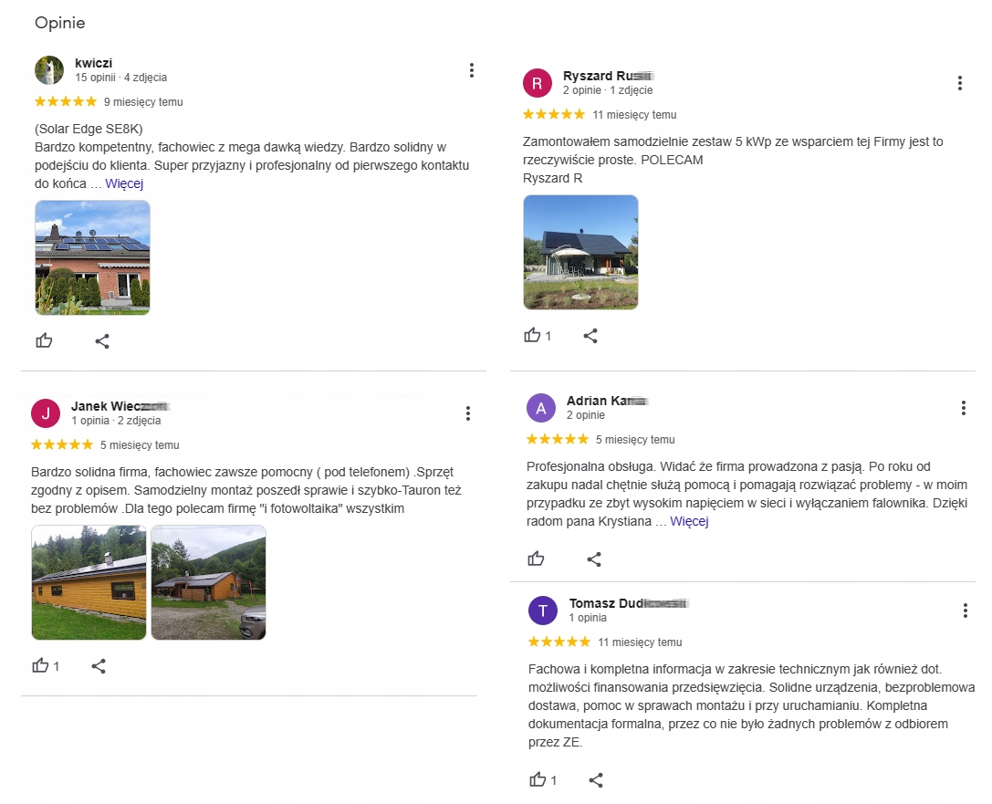The image size is (992, 804).
Task: Open Janek's second photo with the gravel driveway
Action: tap(208, 582)
